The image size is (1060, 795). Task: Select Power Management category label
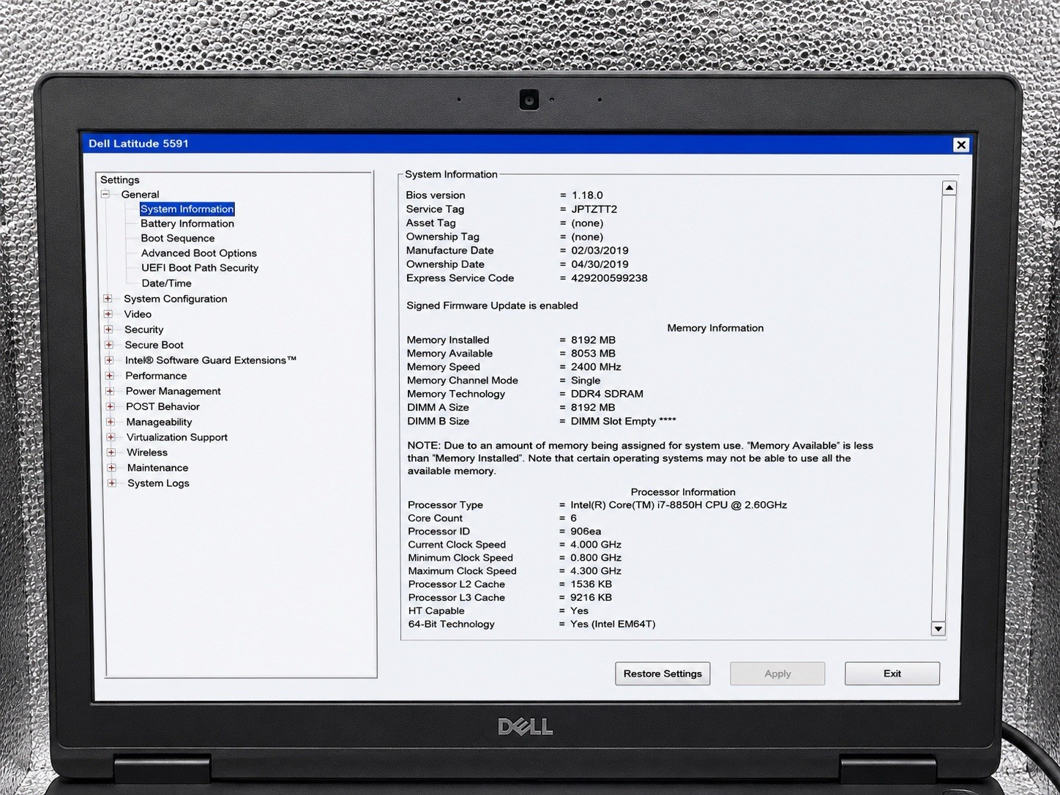click(173, 391)
